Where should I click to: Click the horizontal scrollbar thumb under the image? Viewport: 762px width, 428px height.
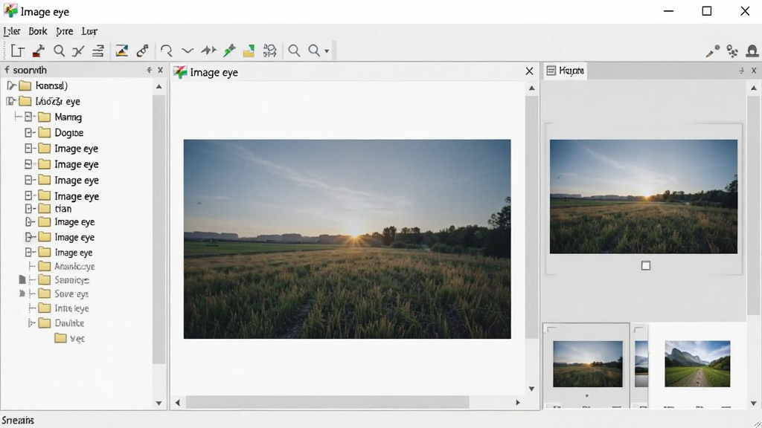pos(327,402)
